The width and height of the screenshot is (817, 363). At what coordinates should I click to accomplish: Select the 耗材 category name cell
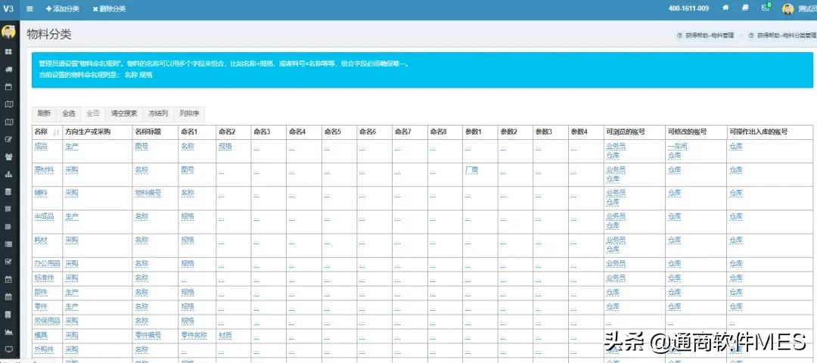pos(41,240)
